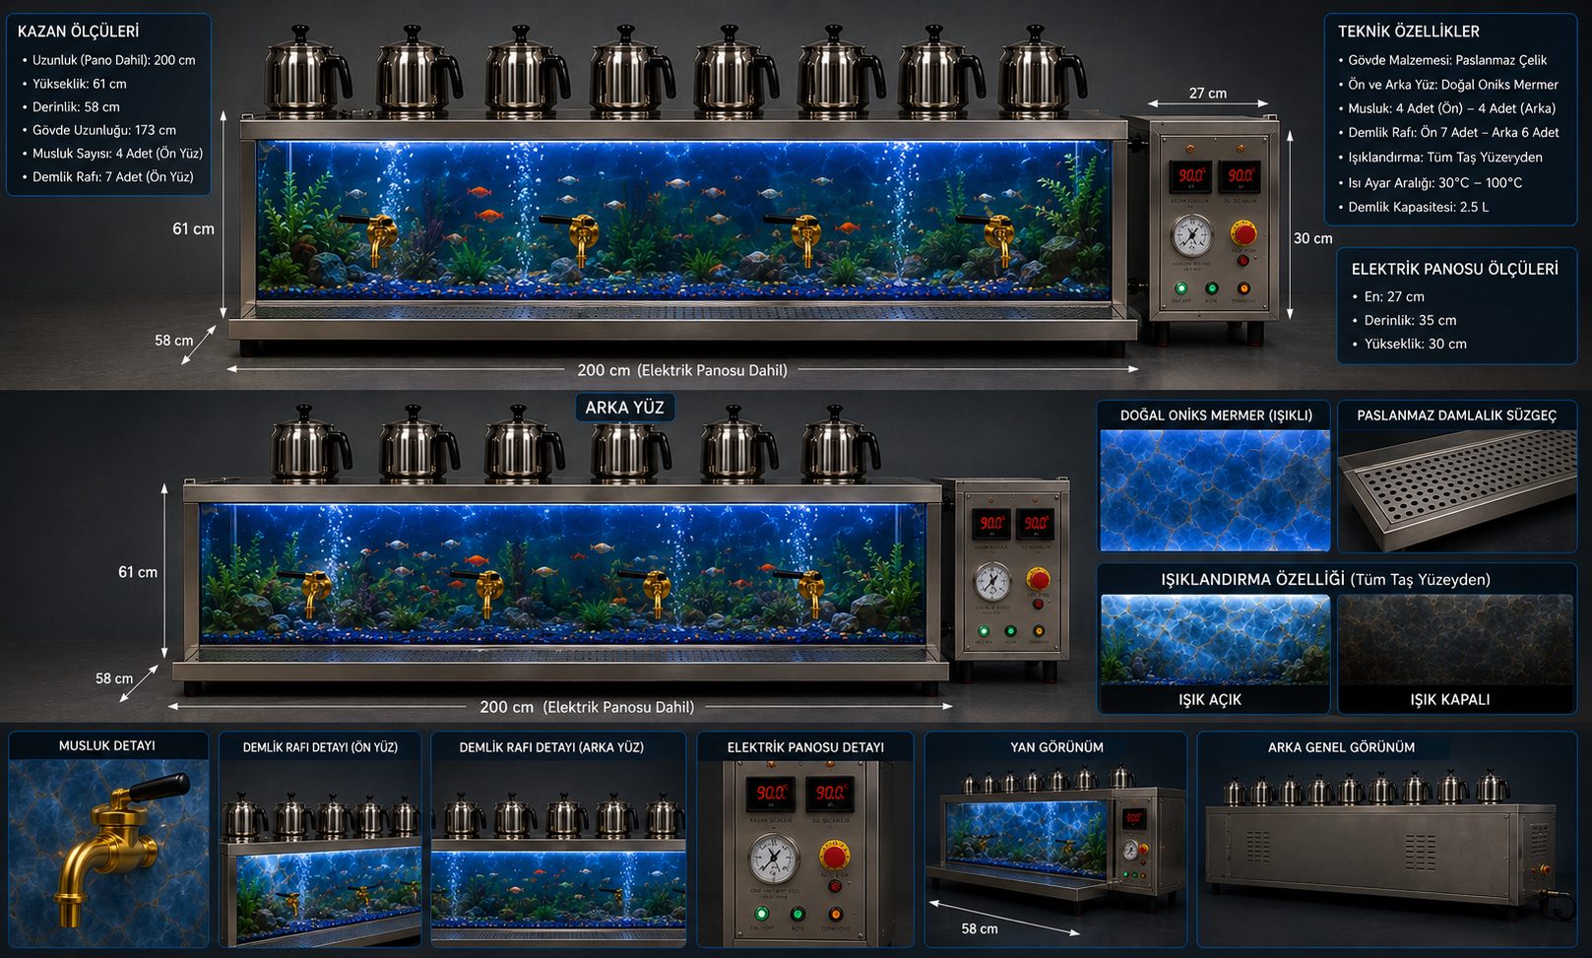The height and width of the screenshot is (958, 1592).
Task: Click 'Ön ve Arka Yüz: Doğal Oniks Mermer'
Action: (x=1453, y=85)
